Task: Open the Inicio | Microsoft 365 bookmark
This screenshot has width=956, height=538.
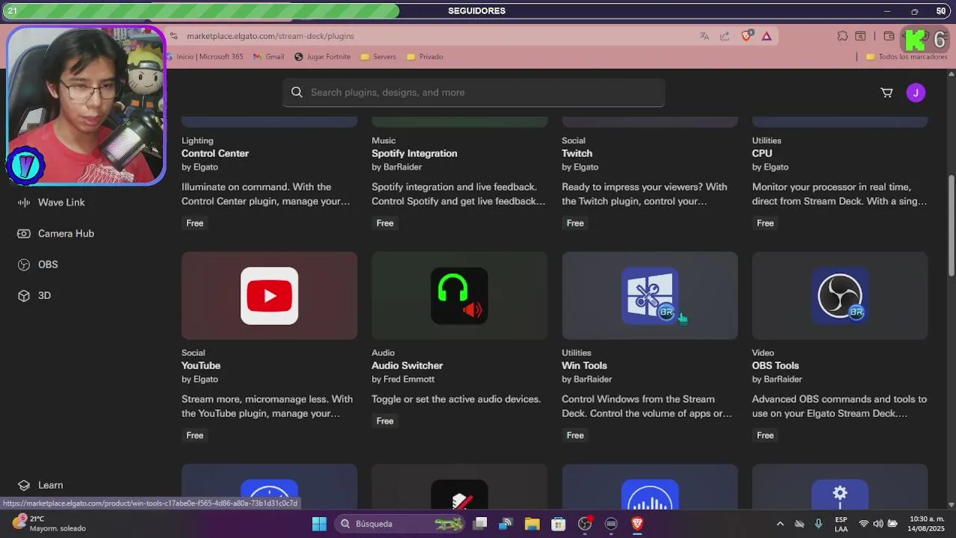Action: [x=205, y=57]
